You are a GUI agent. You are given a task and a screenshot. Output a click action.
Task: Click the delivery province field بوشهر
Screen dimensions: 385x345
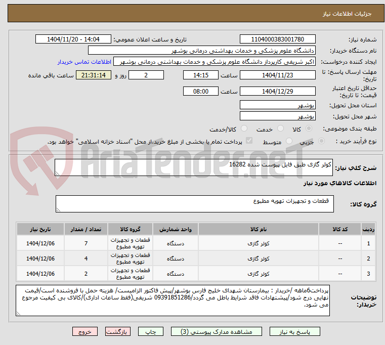[277, 105]
